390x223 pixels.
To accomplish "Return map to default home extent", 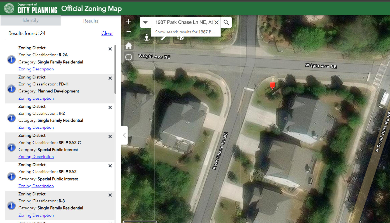I will (x=128, y=46).
